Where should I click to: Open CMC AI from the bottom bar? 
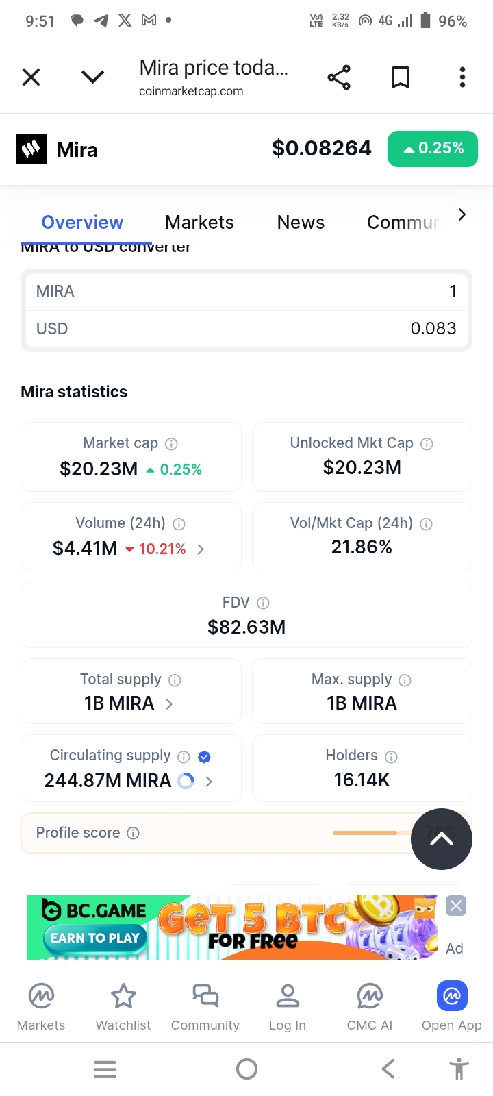(370, 1006)
